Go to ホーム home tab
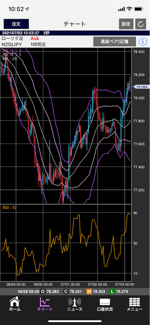The height and width of the screenshot is (325, 150). [15, 304]
